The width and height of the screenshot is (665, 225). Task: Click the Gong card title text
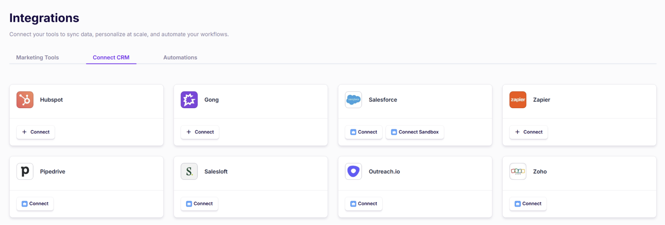[212, 100]
